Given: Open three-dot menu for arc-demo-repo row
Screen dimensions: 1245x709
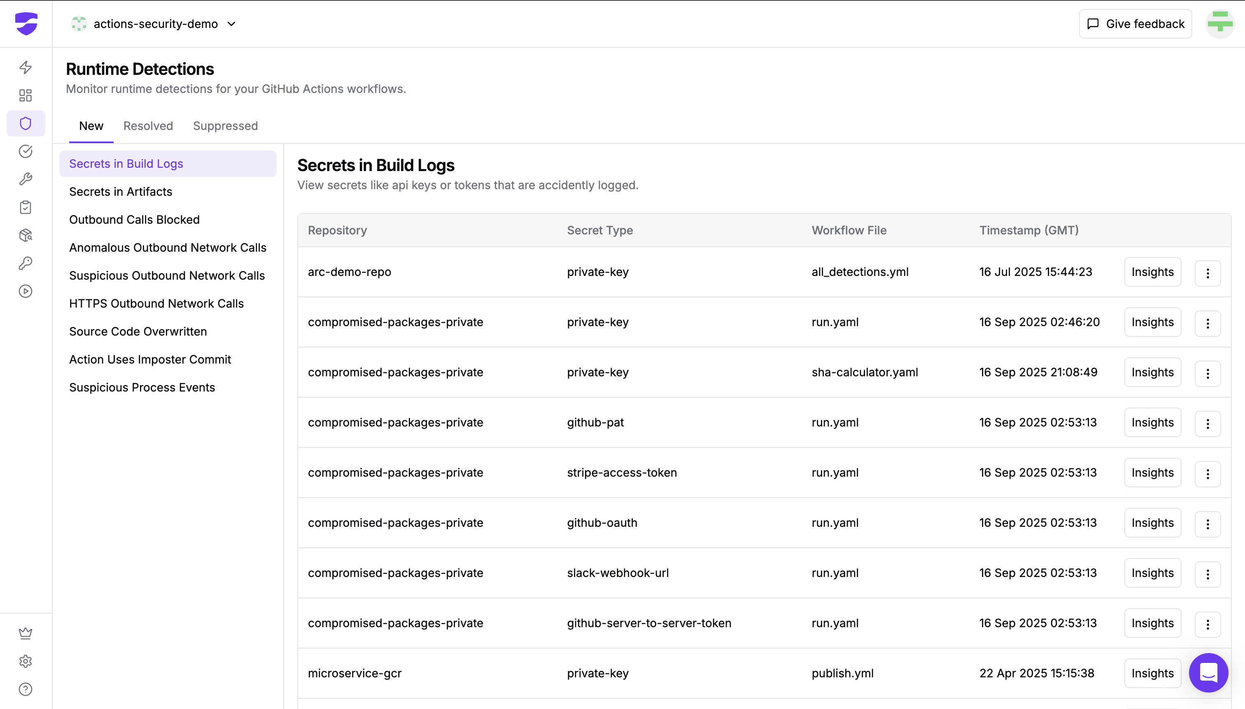Looking at the screenshot, I should [x=1208, y=273].
